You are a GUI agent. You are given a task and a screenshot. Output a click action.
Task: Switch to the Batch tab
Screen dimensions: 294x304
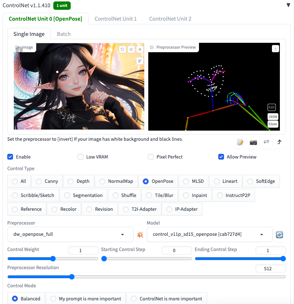[64, 34]
